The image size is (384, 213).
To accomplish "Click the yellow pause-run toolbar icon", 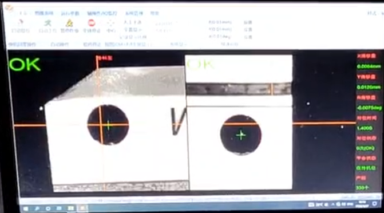I will [x=70, y=23].
